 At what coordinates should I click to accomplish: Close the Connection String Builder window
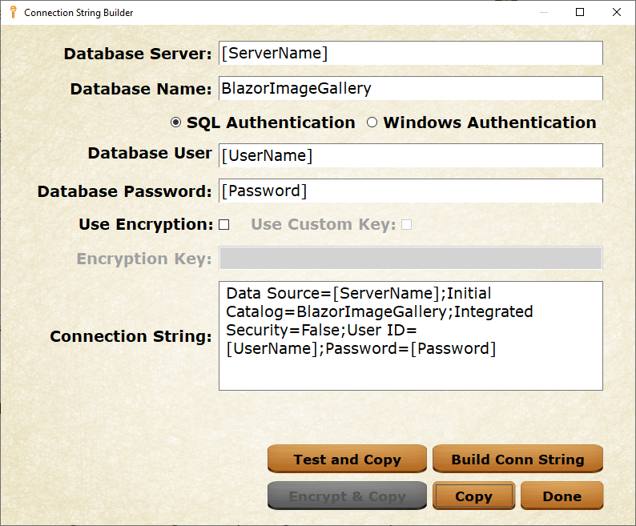(616, 12)
